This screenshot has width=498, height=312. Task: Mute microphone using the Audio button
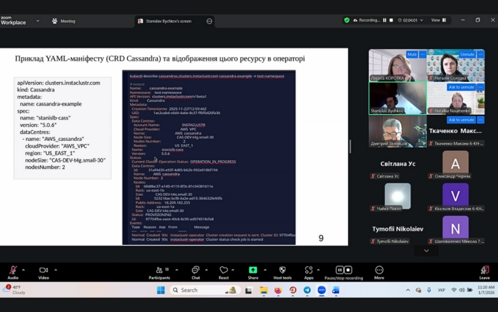(x=13, y=271)
